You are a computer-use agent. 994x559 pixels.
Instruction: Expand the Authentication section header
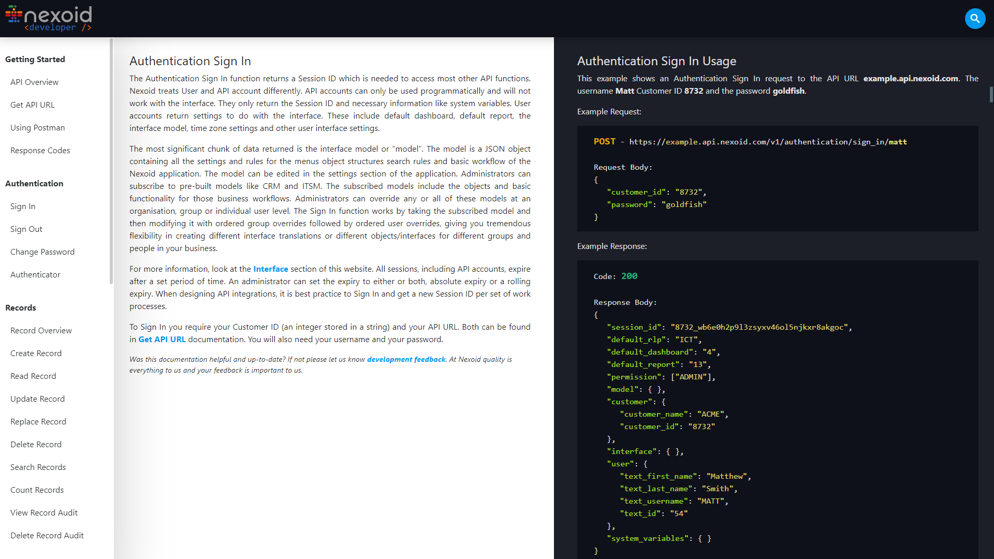point(34,183)
